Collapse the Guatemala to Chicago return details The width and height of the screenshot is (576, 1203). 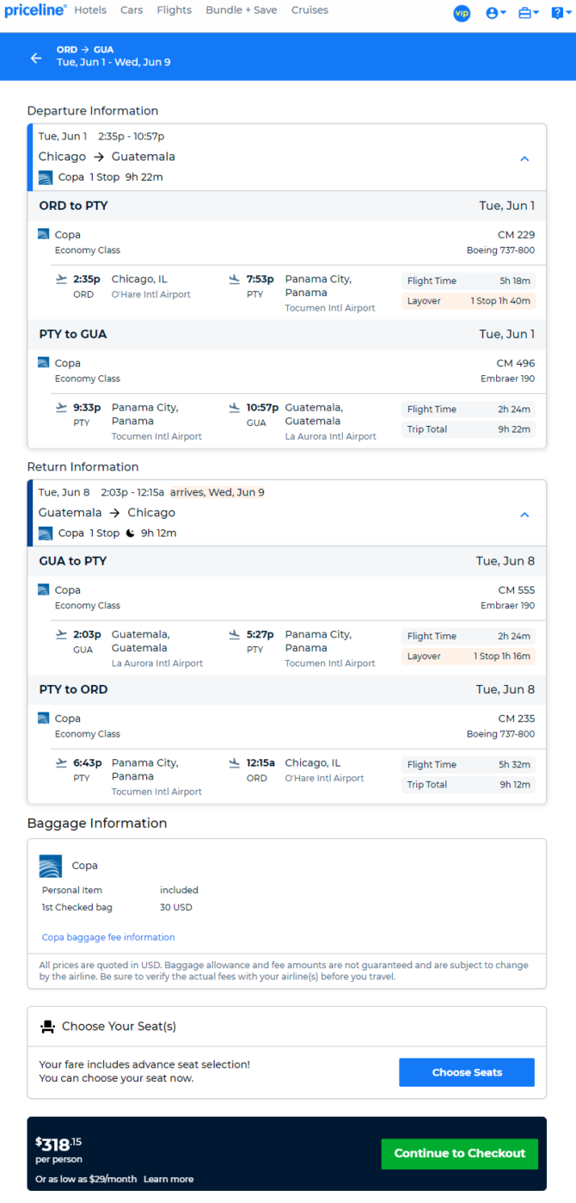click(524, 515)
